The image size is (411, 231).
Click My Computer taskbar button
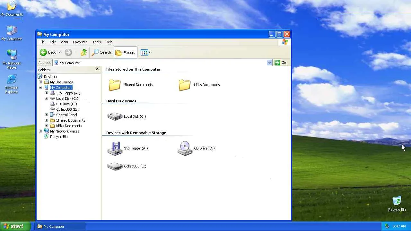tap(60, 226)
